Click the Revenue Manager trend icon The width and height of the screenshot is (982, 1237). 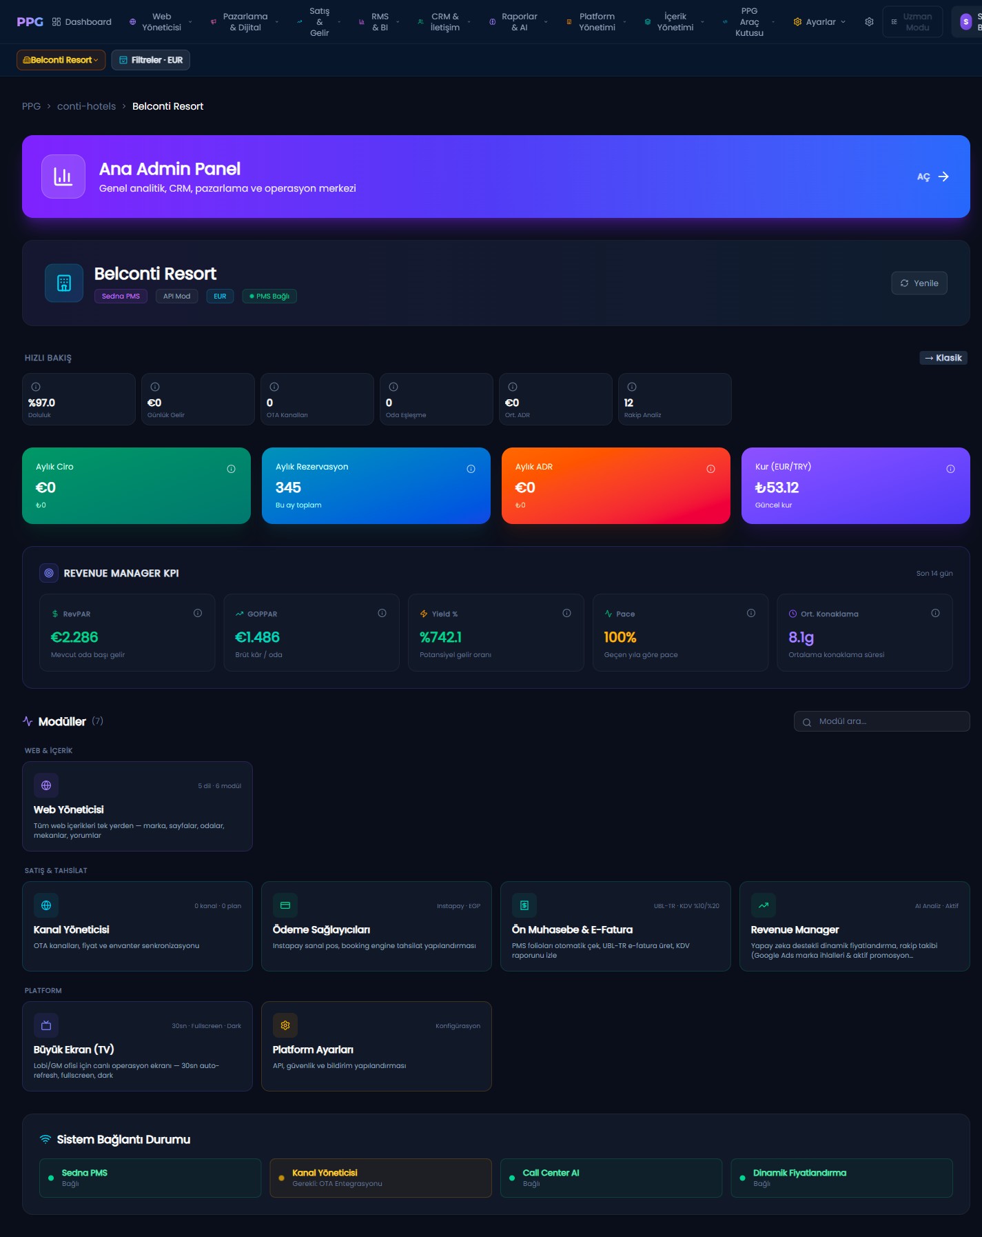764,905
